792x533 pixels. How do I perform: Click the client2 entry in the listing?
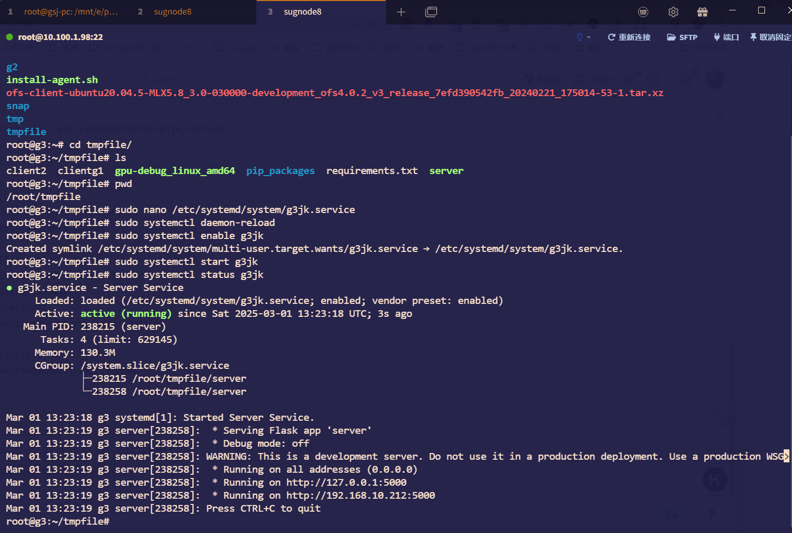coord(26,170)
